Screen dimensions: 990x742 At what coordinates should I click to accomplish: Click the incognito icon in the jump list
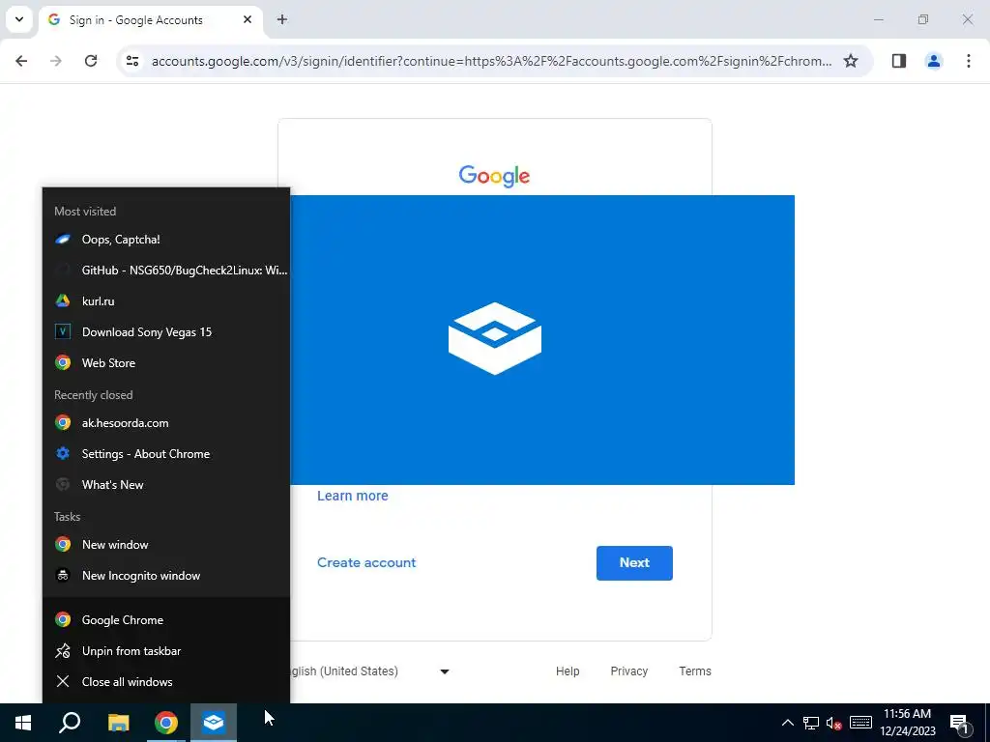click(x=63, y=576)
